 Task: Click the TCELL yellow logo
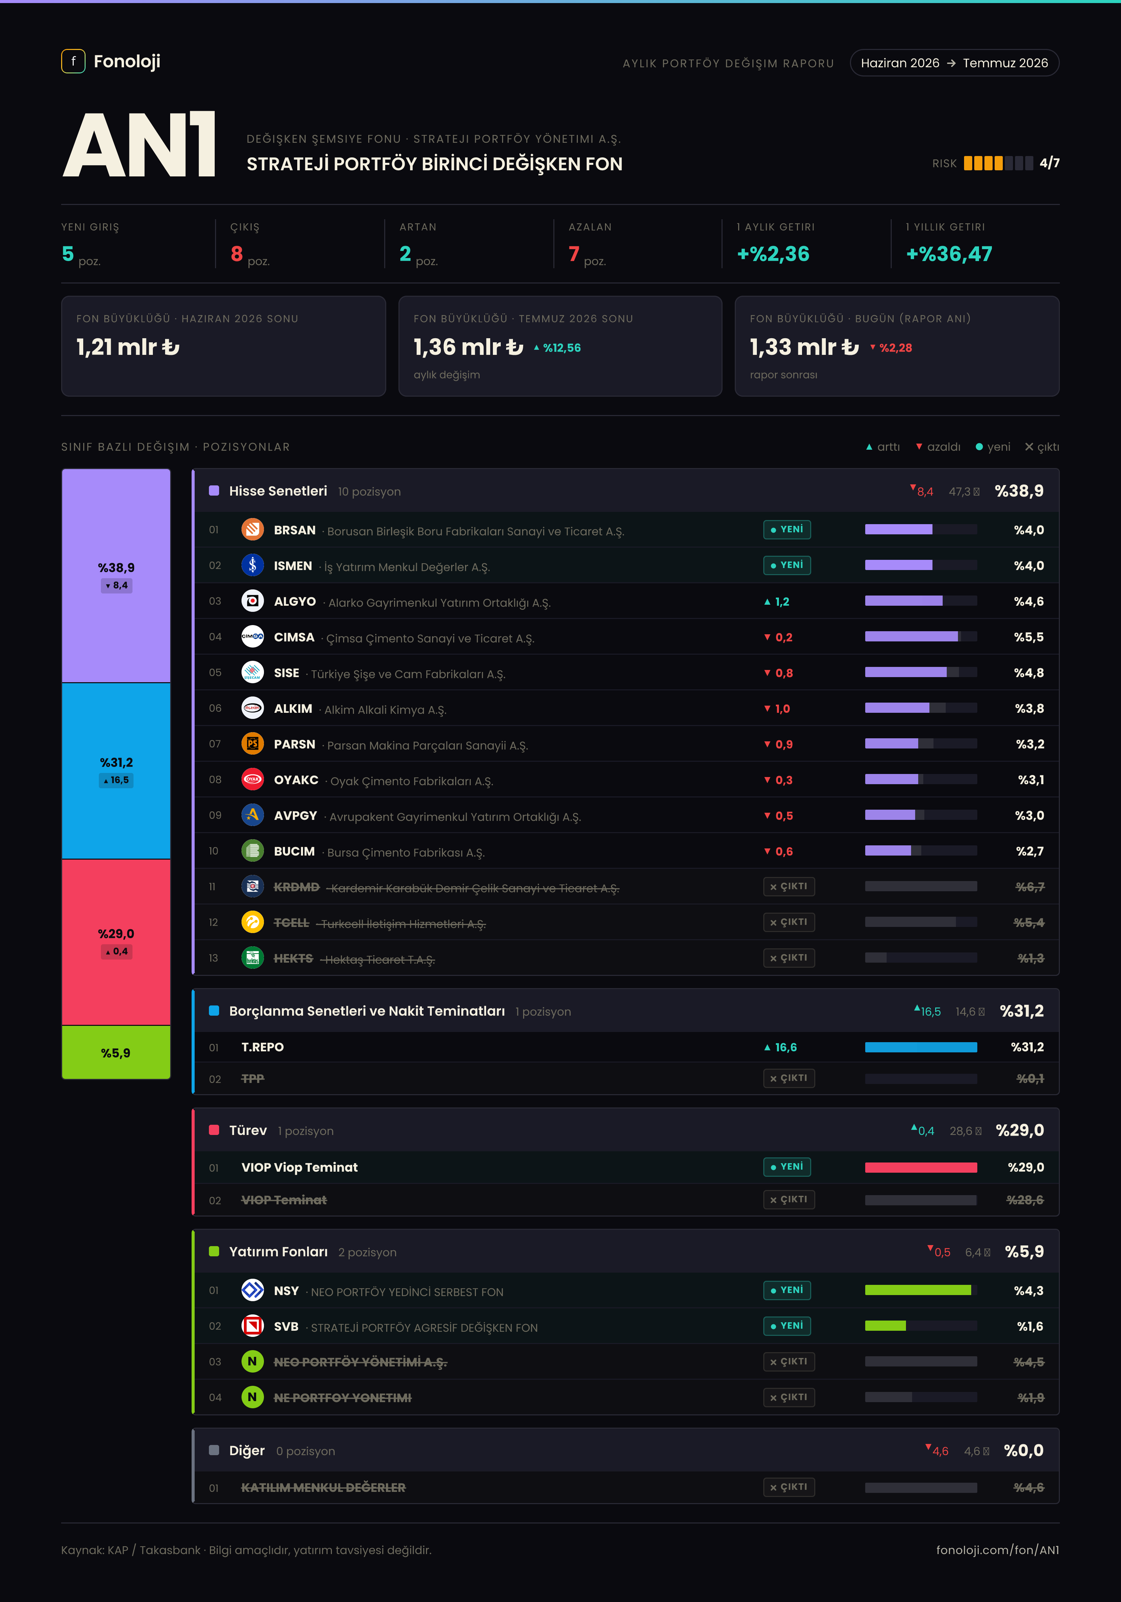click(252, 923)
